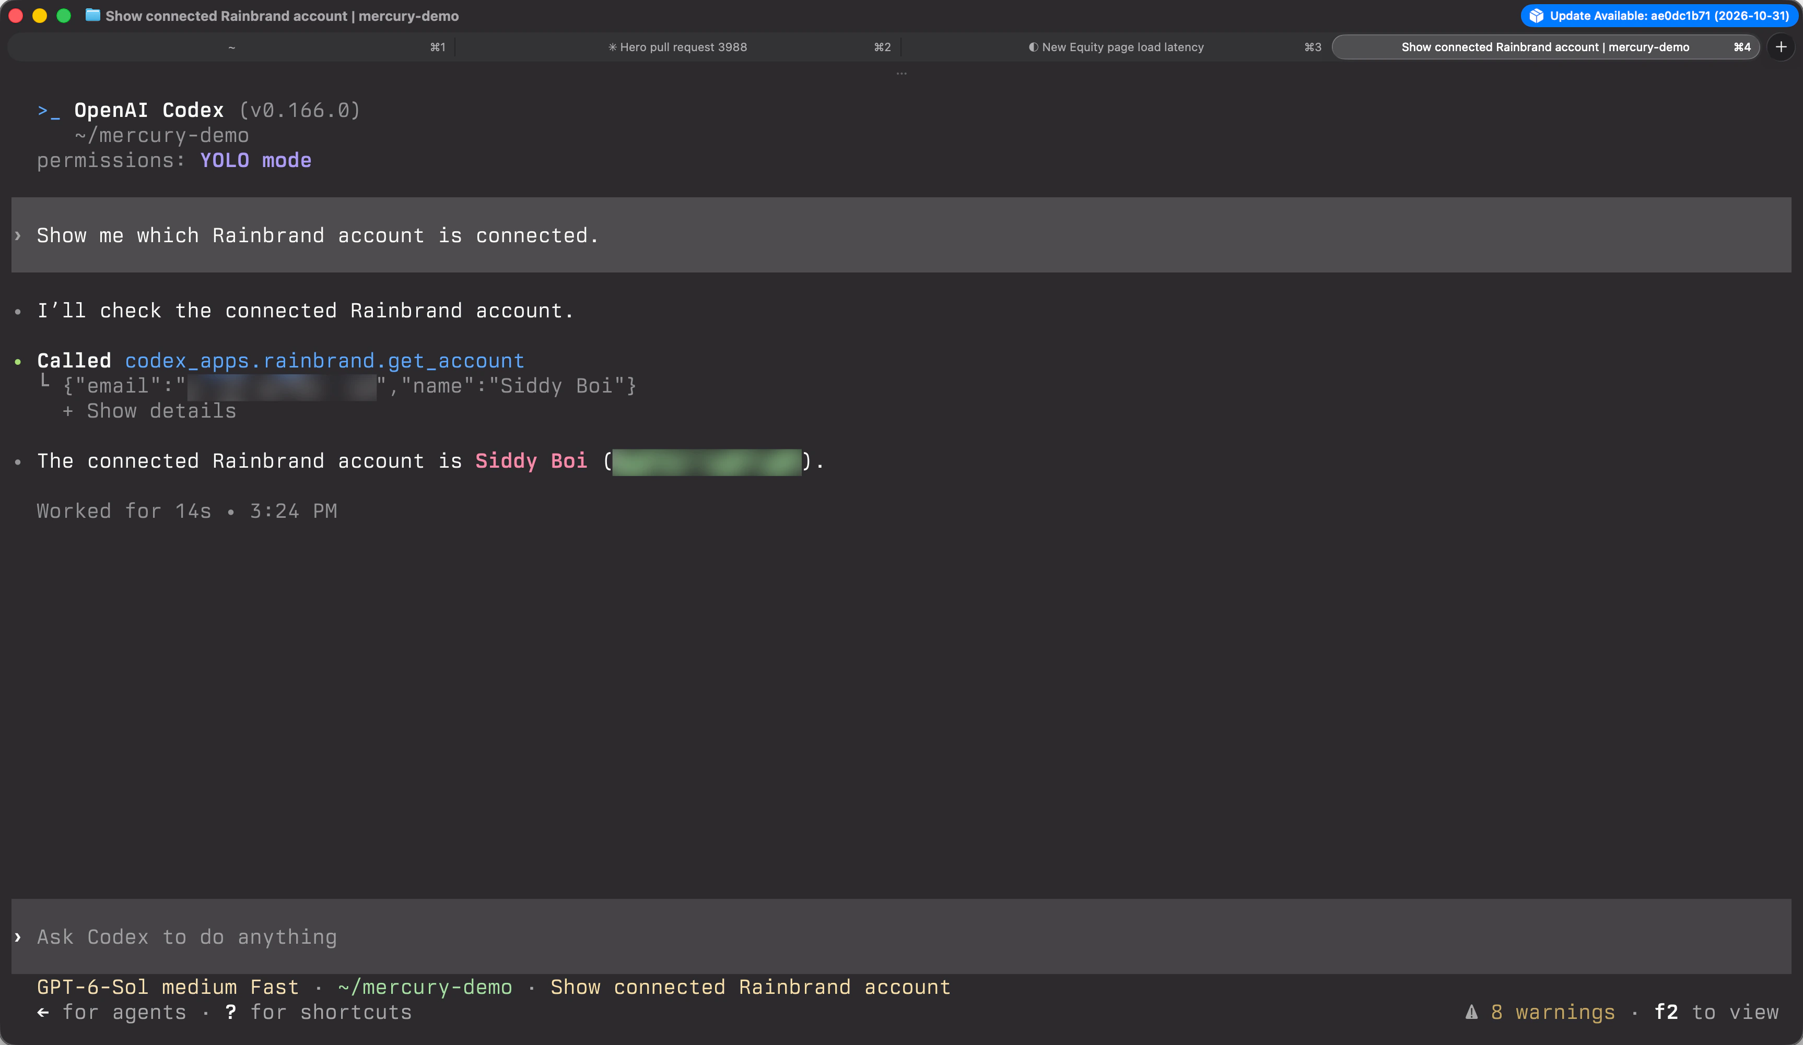Screen dimensions: 1803x1045
Task: Select Show connected Rainbrand account tab
Action: [x=1546, y=47]
